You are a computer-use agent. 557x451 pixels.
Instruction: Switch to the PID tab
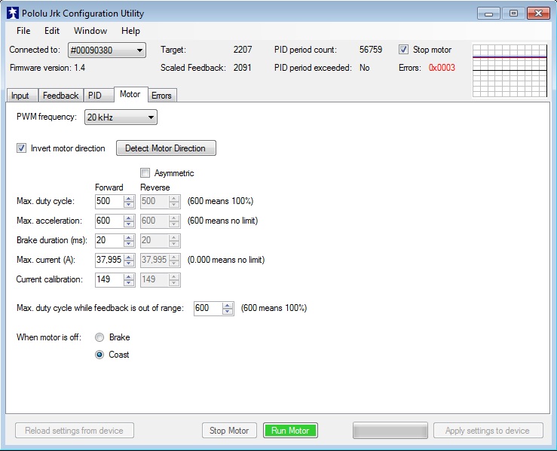tap(94, 96)
